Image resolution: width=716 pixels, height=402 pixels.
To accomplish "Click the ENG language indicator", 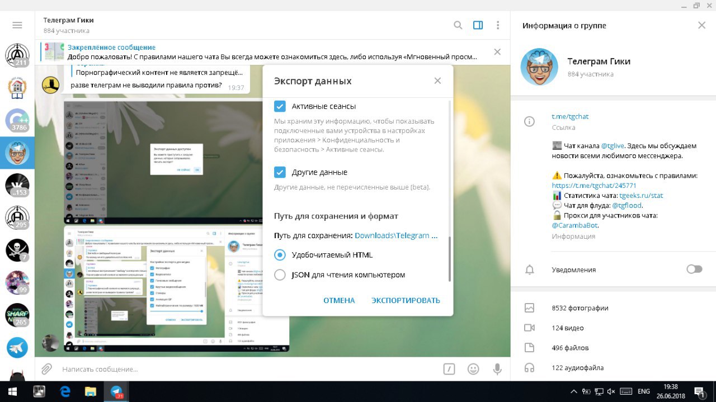I will [x=643, y=391].
